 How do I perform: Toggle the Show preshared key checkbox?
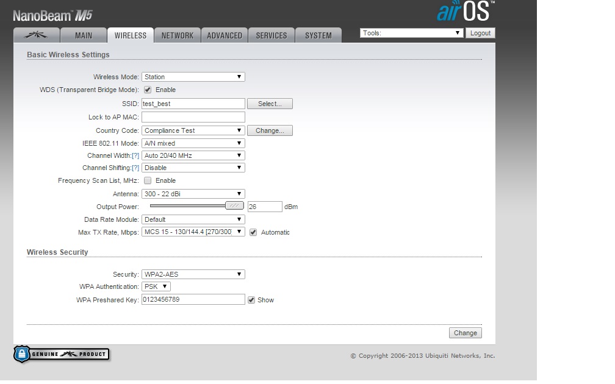click(251, 300)
